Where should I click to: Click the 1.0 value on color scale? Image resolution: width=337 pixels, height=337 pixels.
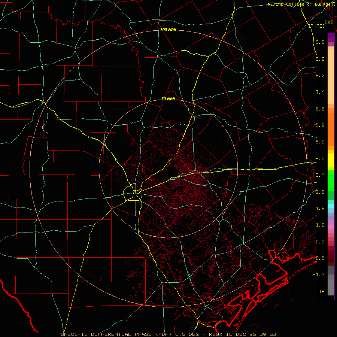[320, 225]
